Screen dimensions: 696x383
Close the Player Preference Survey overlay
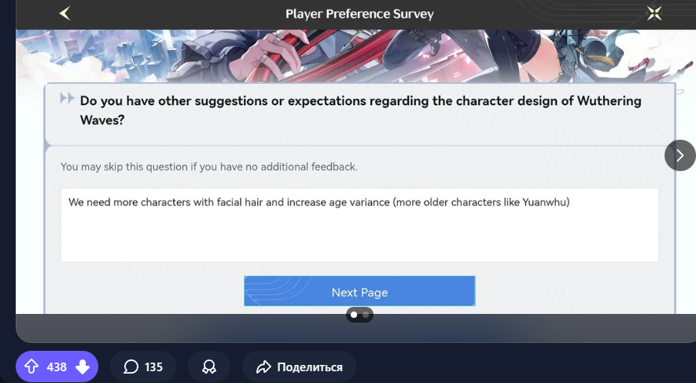(654, 13)
